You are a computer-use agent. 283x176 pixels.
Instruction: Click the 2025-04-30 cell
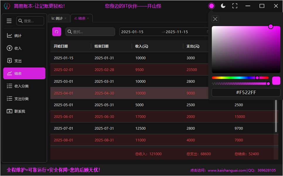[x=104, y=93]
